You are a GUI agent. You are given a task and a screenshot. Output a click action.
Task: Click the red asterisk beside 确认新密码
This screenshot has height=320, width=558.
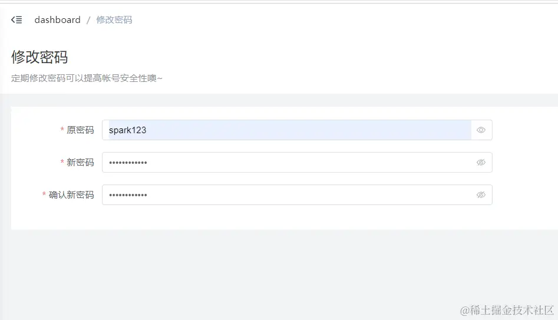tap(44, 194)
